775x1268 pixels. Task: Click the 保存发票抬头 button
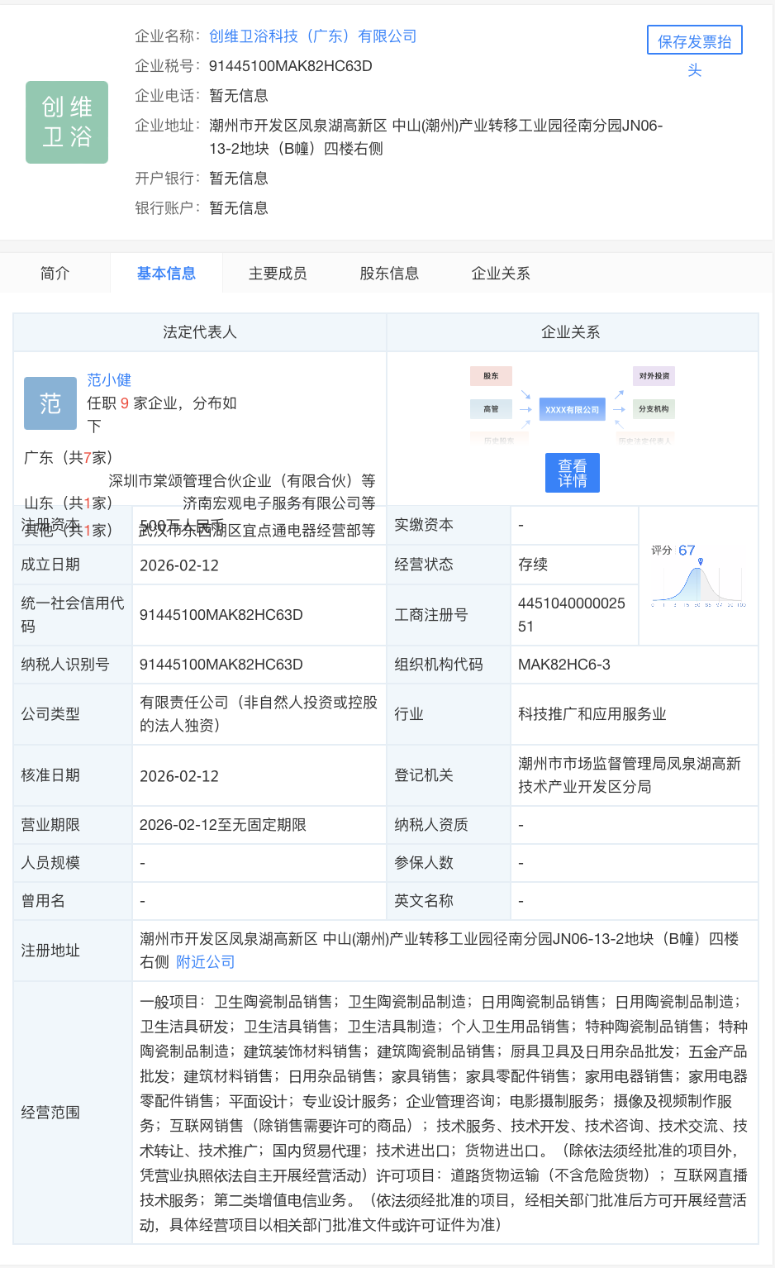(x=694, y=39)
